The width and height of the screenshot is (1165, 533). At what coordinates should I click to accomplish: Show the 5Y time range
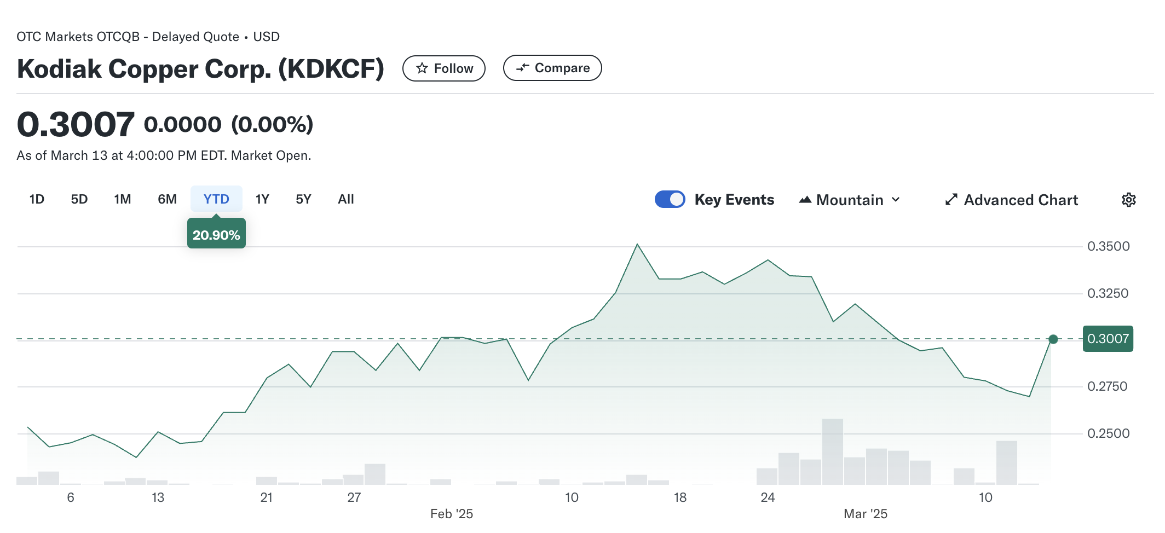(303, 199)
